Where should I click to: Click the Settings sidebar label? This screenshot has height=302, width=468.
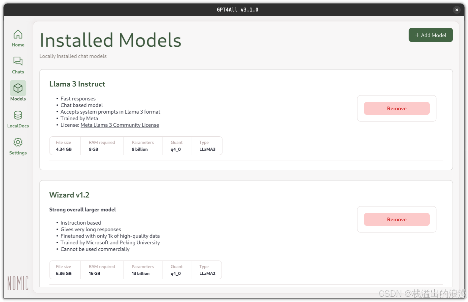18,153
